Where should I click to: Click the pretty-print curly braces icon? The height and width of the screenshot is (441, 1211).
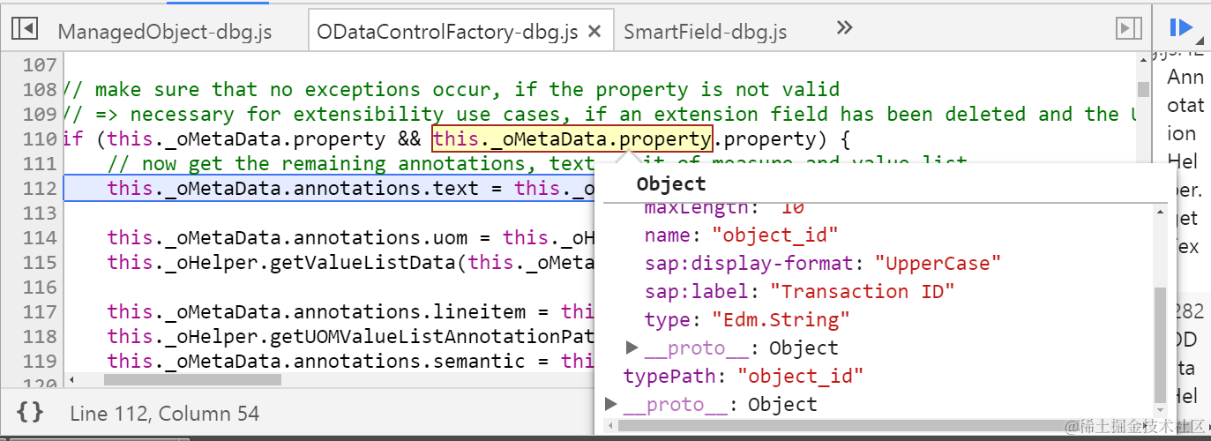[30, 412]
